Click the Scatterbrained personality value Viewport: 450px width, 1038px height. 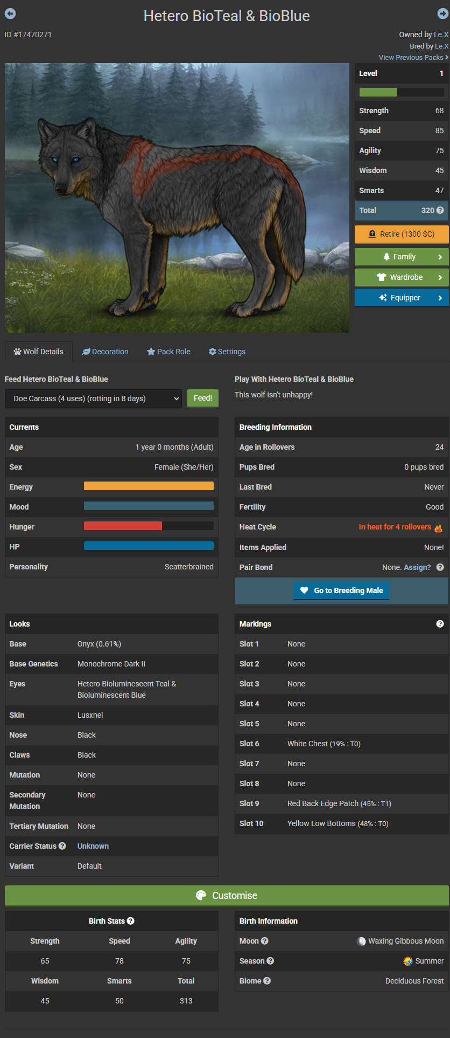click(x=189, y=567)
